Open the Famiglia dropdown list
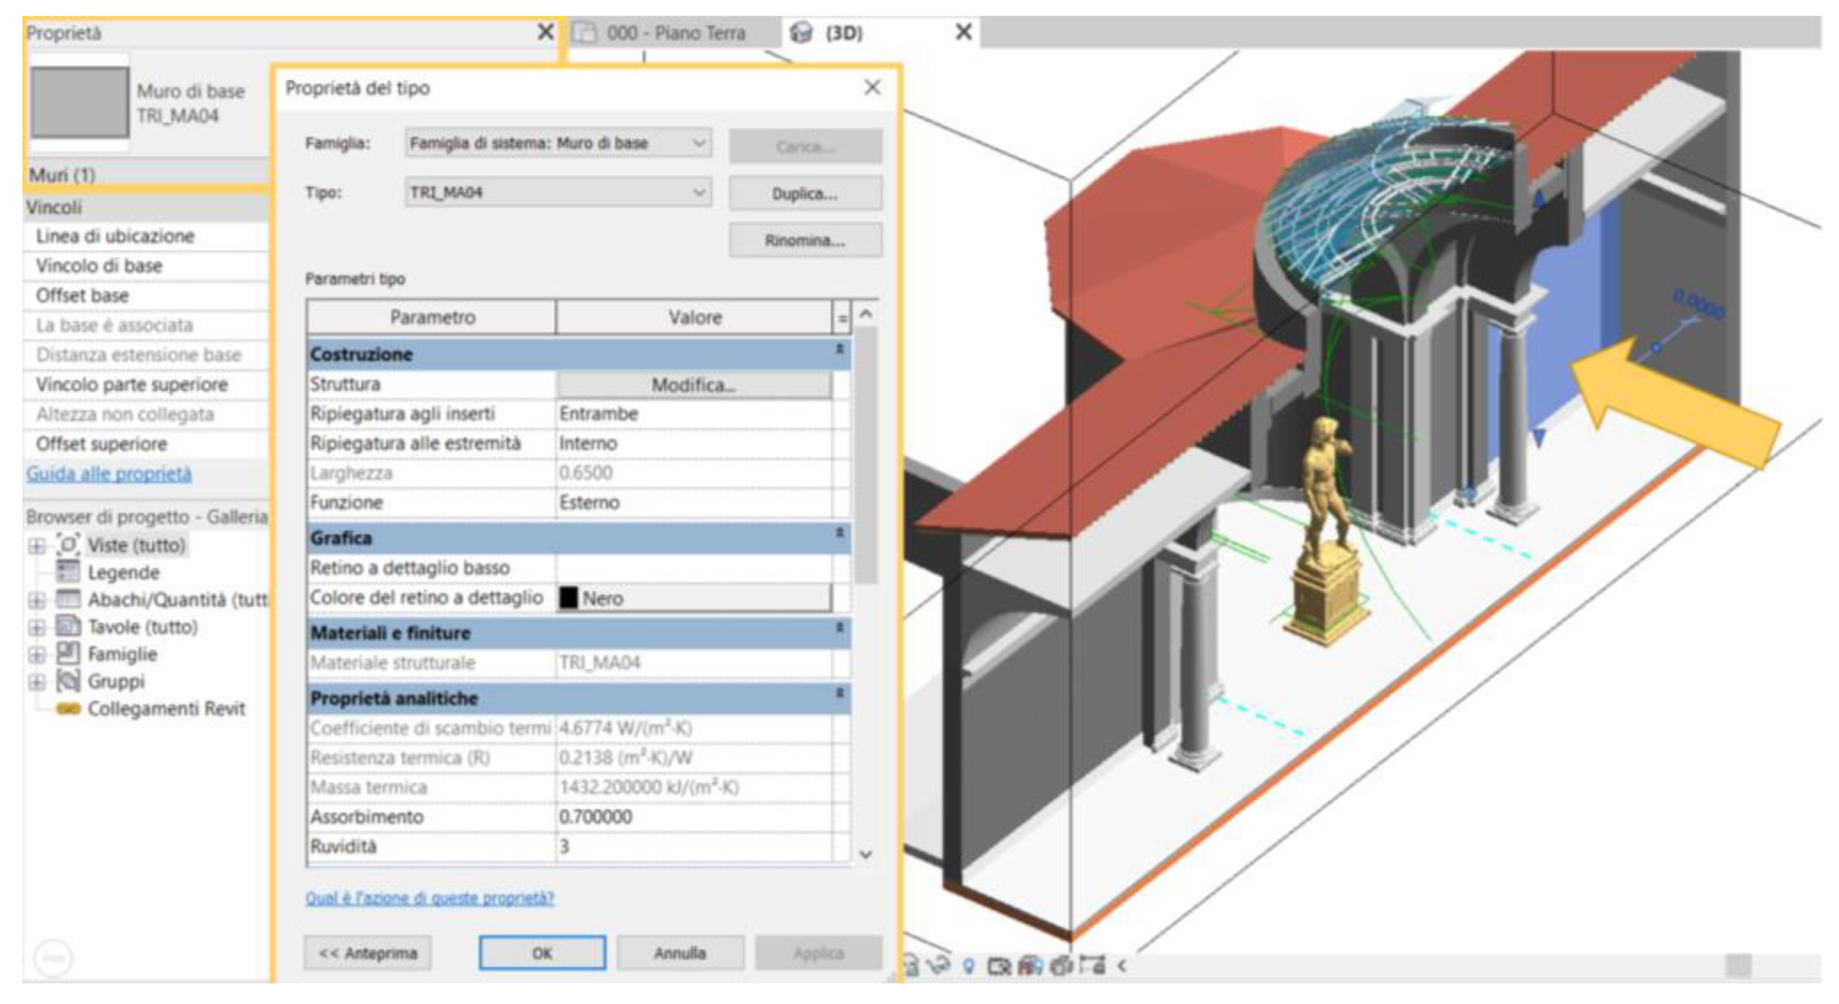The width and height of the screenshot is (1839, 1004). point(699,143)
